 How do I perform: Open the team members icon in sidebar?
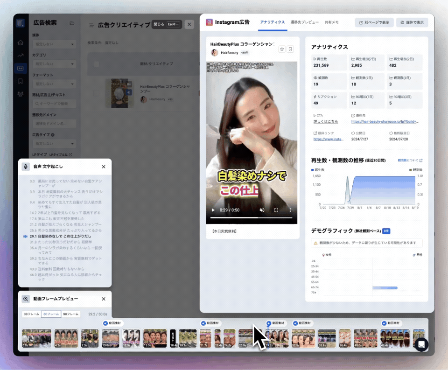pyautogui.click(x=20, y=94)
